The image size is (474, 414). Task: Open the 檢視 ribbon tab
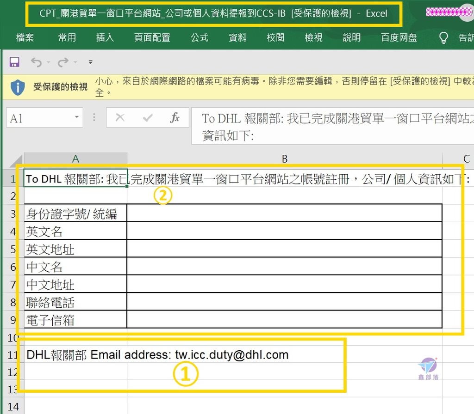(x=313, y=38)
